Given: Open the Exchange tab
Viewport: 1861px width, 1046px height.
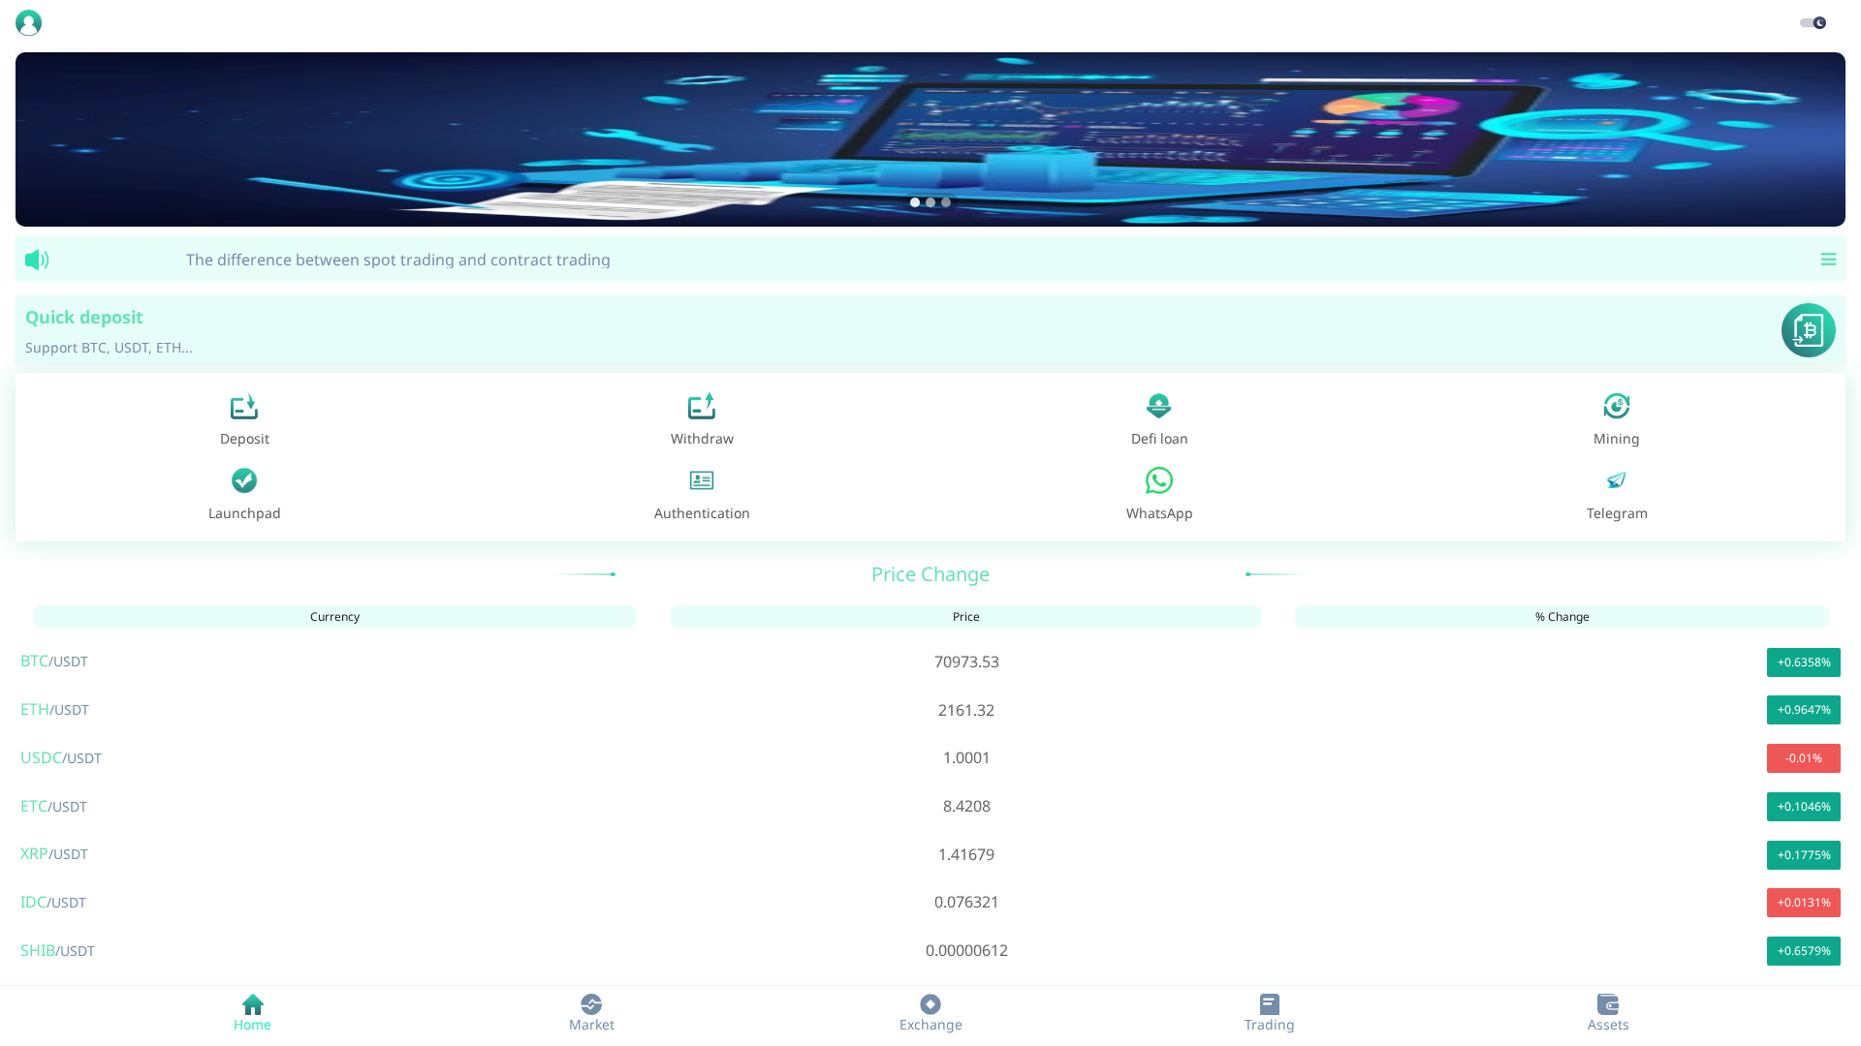Looking at the screenshot, I should click(x=930, y=1012).
